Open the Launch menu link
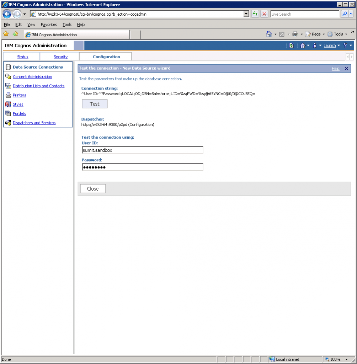Screen dimensions: 357x364 coord(330,45)
